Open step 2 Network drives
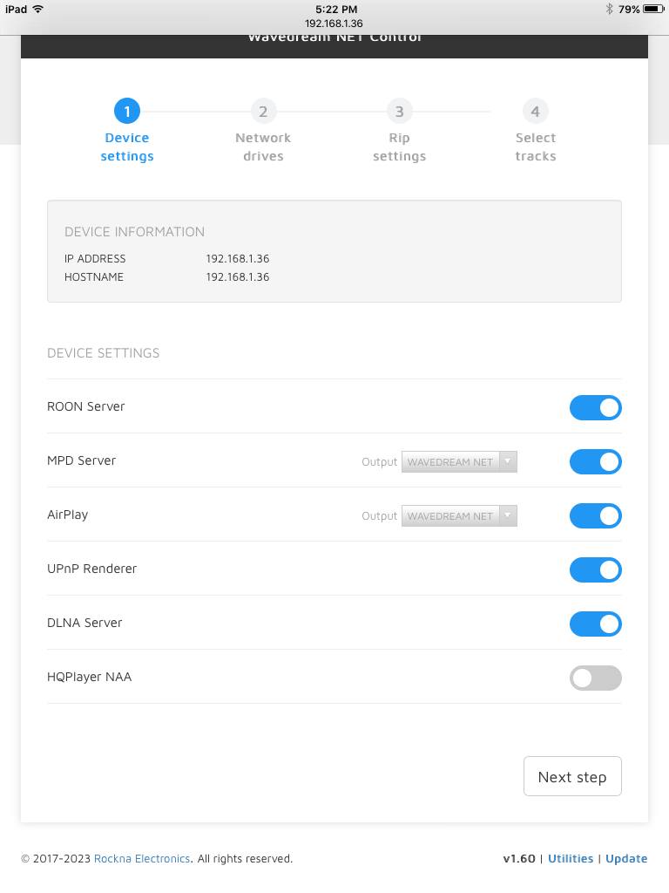 (x=263, y=131)
